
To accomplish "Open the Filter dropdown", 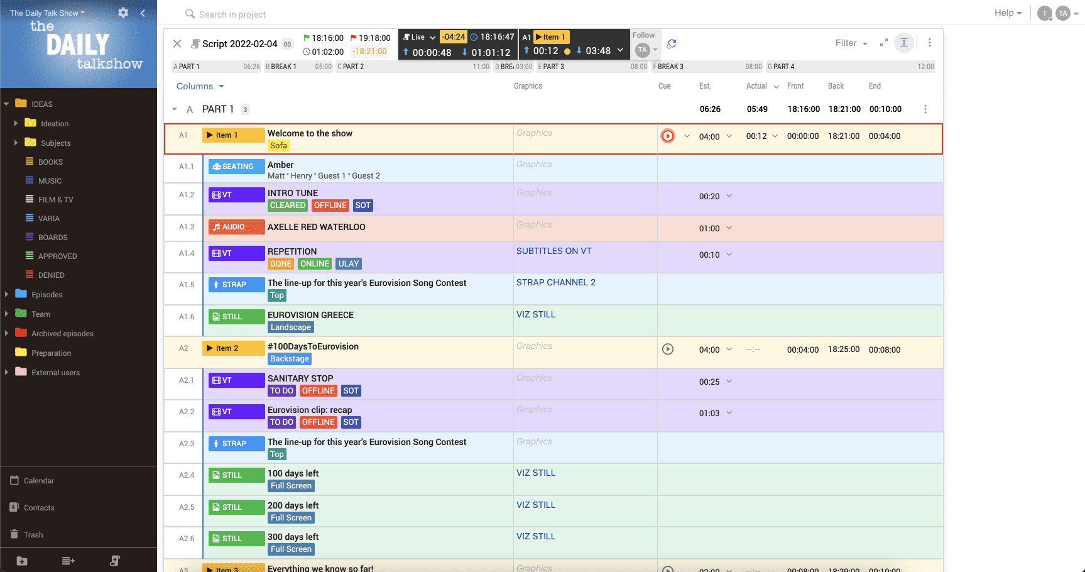I will coord(851,43).
